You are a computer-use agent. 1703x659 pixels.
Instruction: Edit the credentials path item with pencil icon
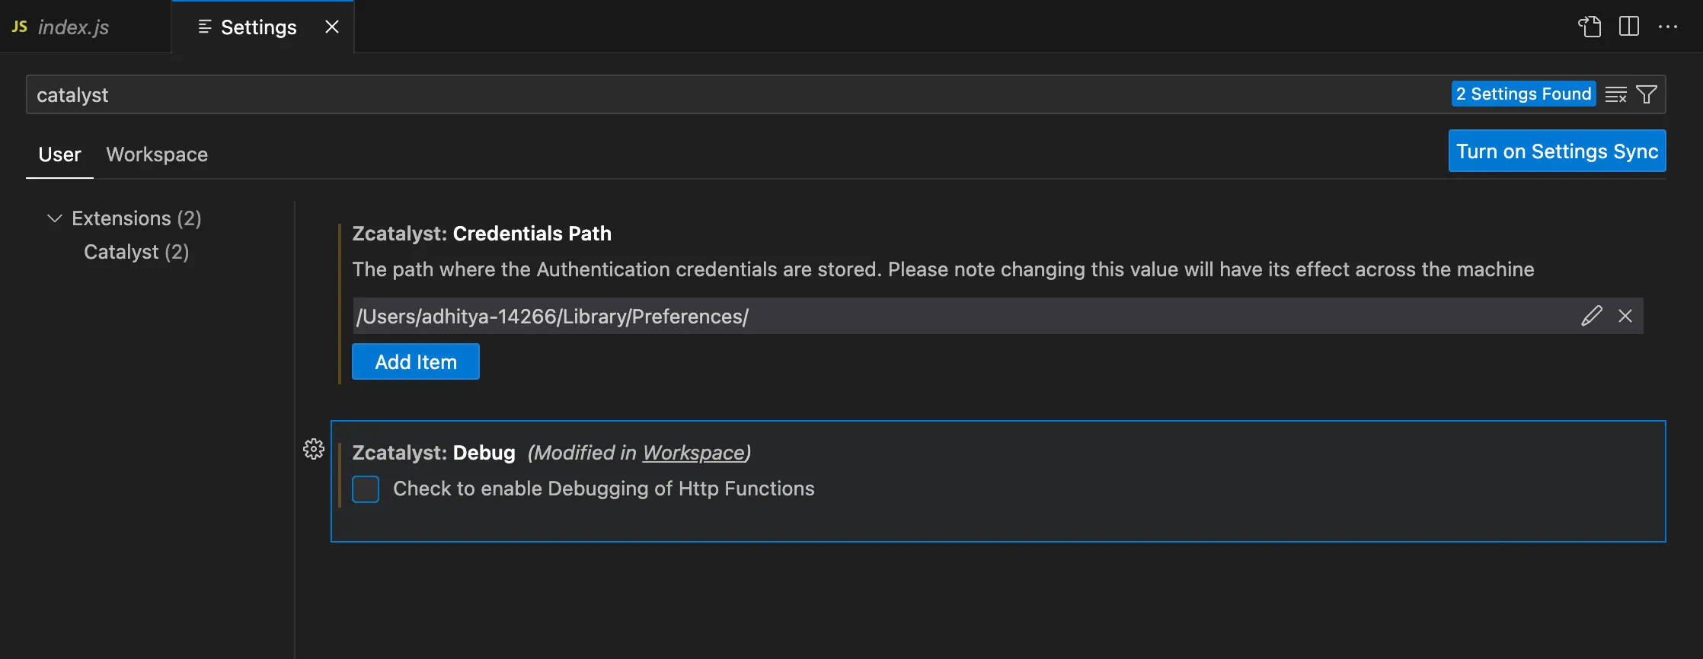[1592, 316]
